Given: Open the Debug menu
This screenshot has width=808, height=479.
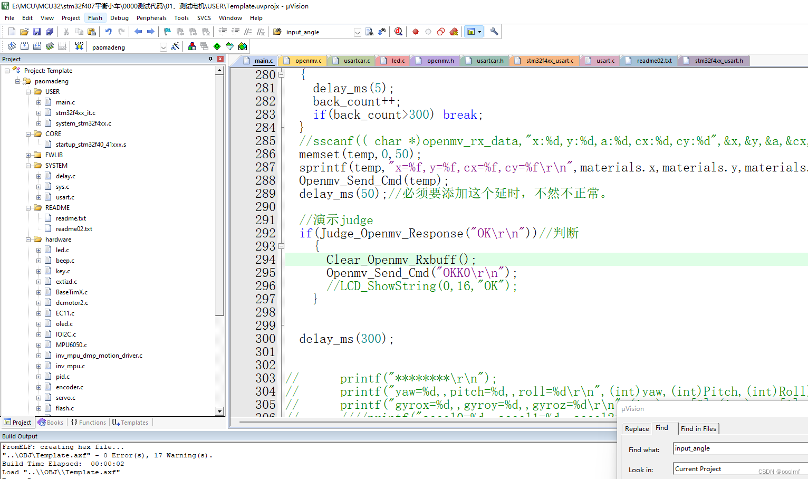Looking at the screenshot, I should coord(120,18).
